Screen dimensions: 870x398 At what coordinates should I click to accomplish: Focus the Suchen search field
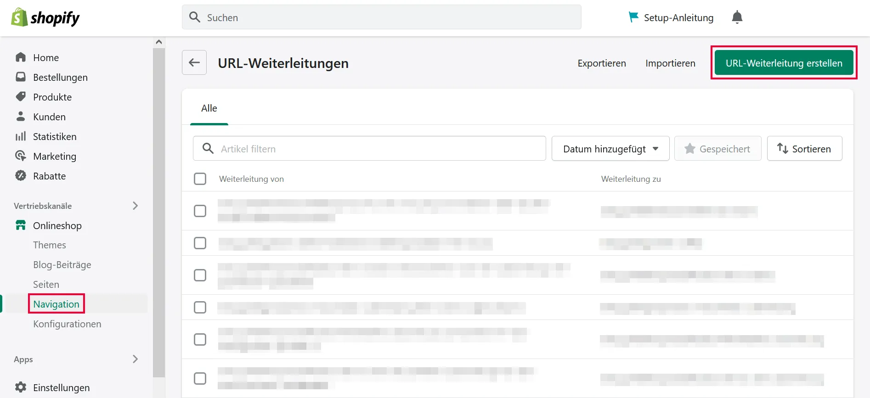[381, 17]
